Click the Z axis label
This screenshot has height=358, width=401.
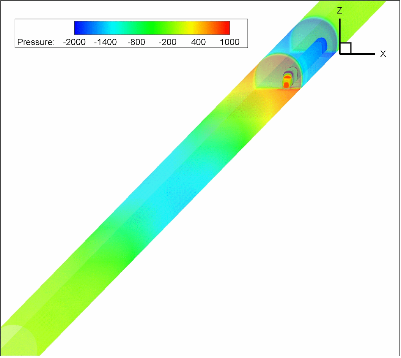(340, 11)
